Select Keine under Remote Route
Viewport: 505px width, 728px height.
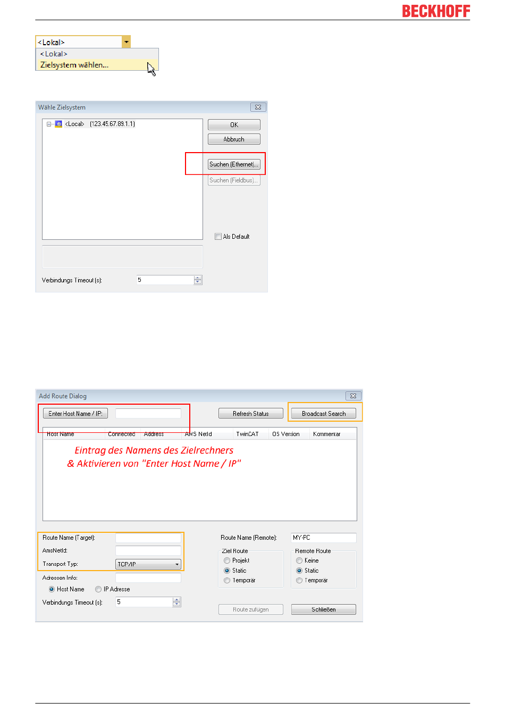[x=299, y=560]
